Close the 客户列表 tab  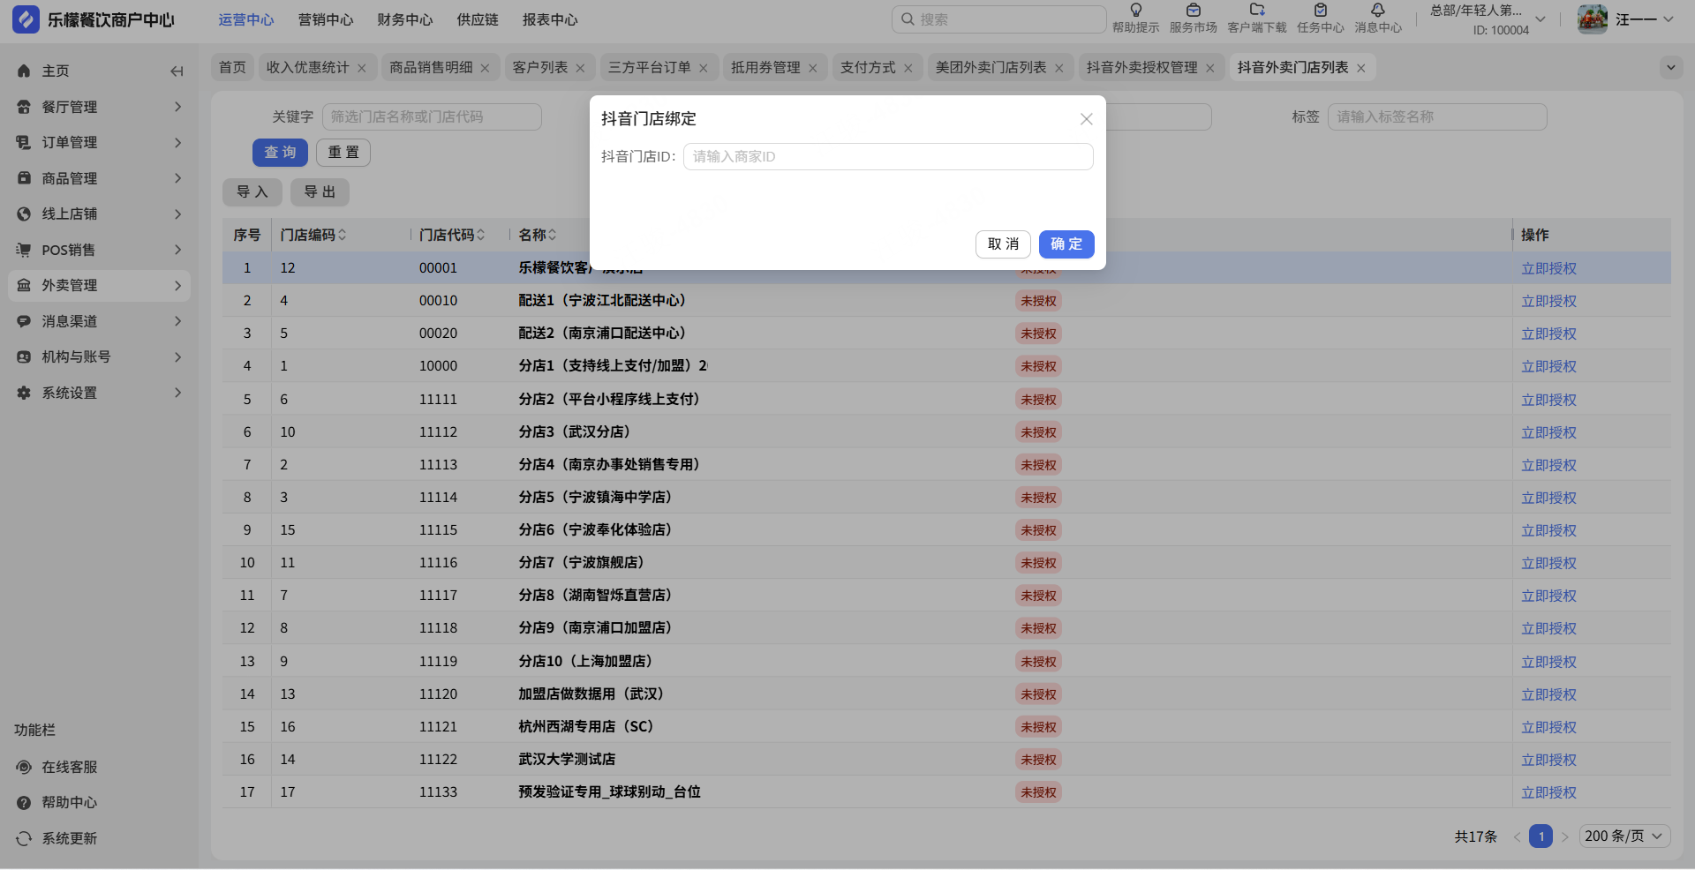pyautogui.click(x=580, y=68)
